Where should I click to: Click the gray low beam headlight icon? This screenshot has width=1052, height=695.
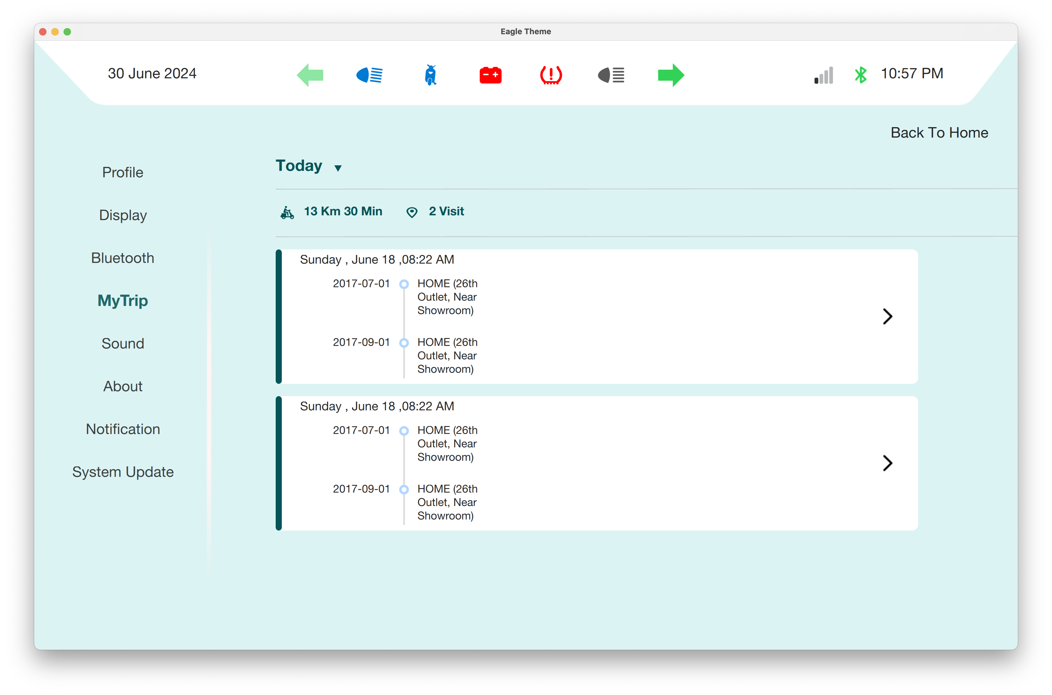(x=611, y=75)
